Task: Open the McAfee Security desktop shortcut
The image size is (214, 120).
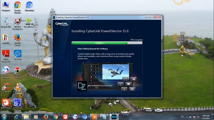Action: 17,24
